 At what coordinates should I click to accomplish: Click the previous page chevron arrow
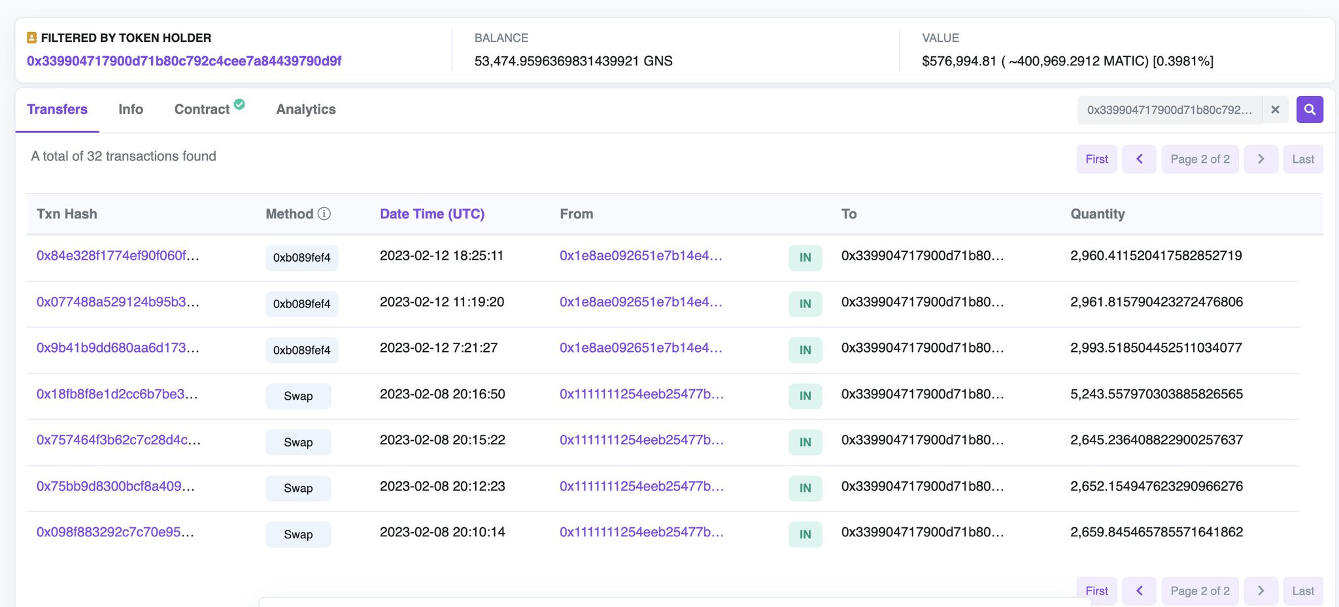(x=1139, y=158)
